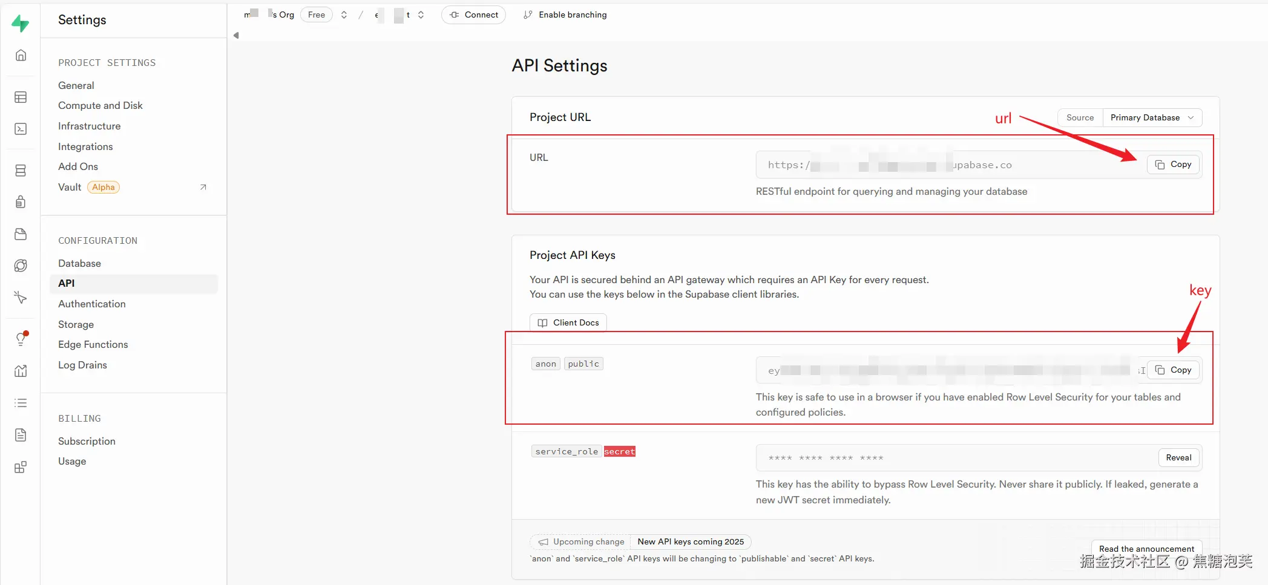Open the Database icon in icon rail
This screenshot has width=1268, height=585.
coord(21,171)
